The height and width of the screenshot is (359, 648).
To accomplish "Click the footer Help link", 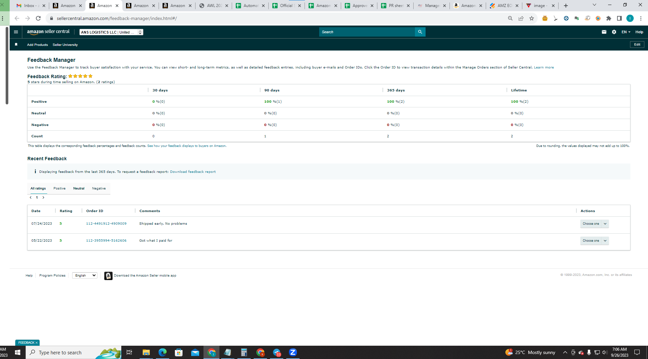I will (29, 276).
